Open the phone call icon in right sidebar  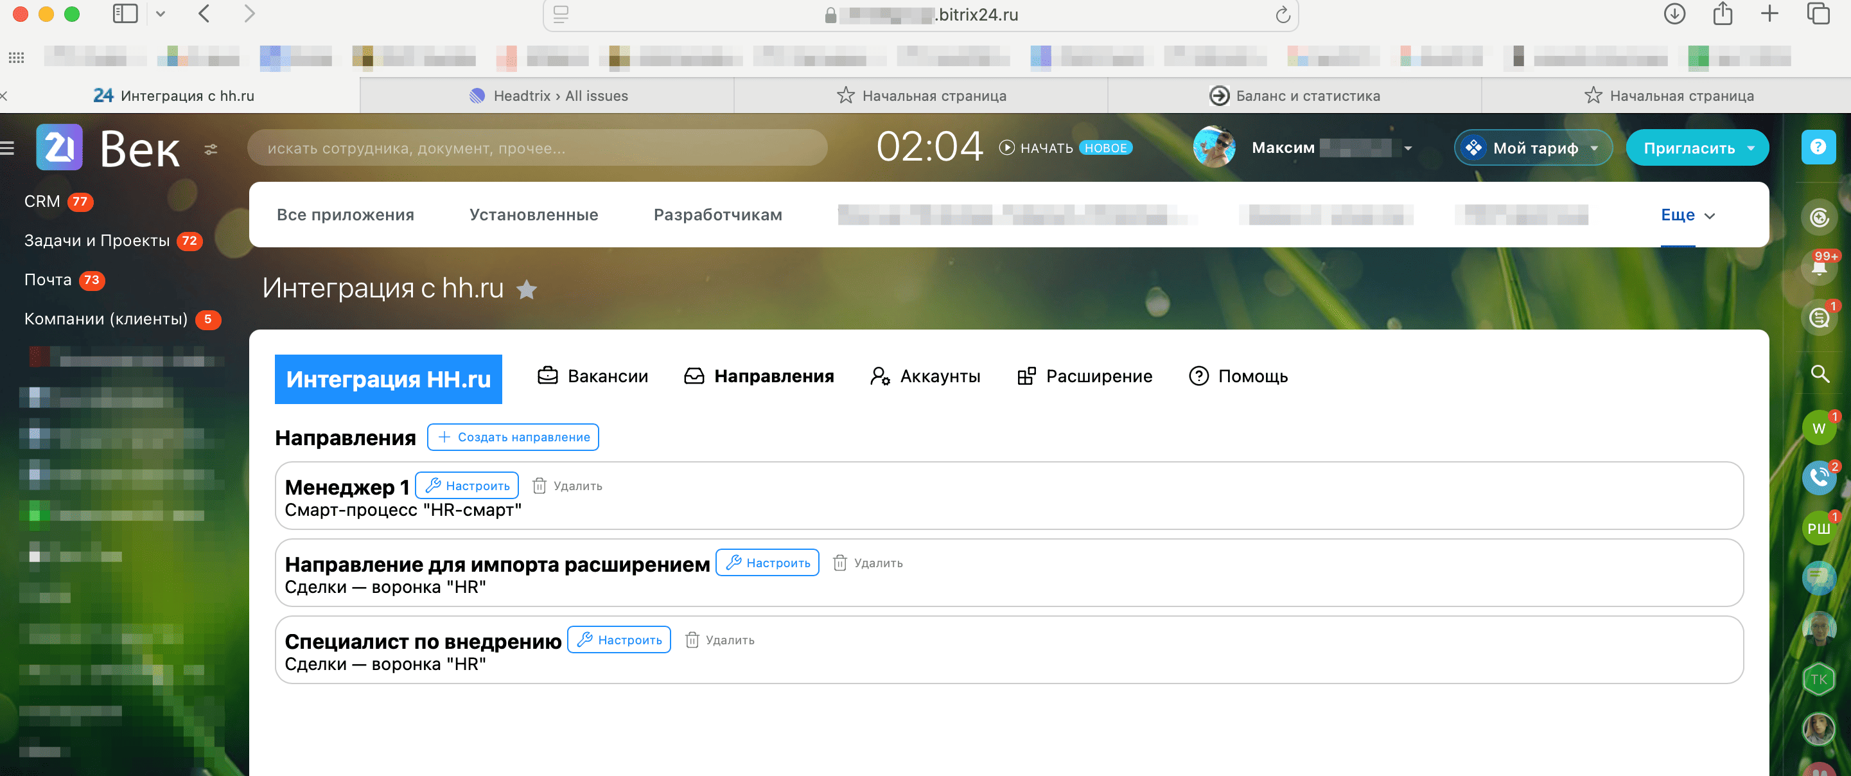coord(1819,477)
